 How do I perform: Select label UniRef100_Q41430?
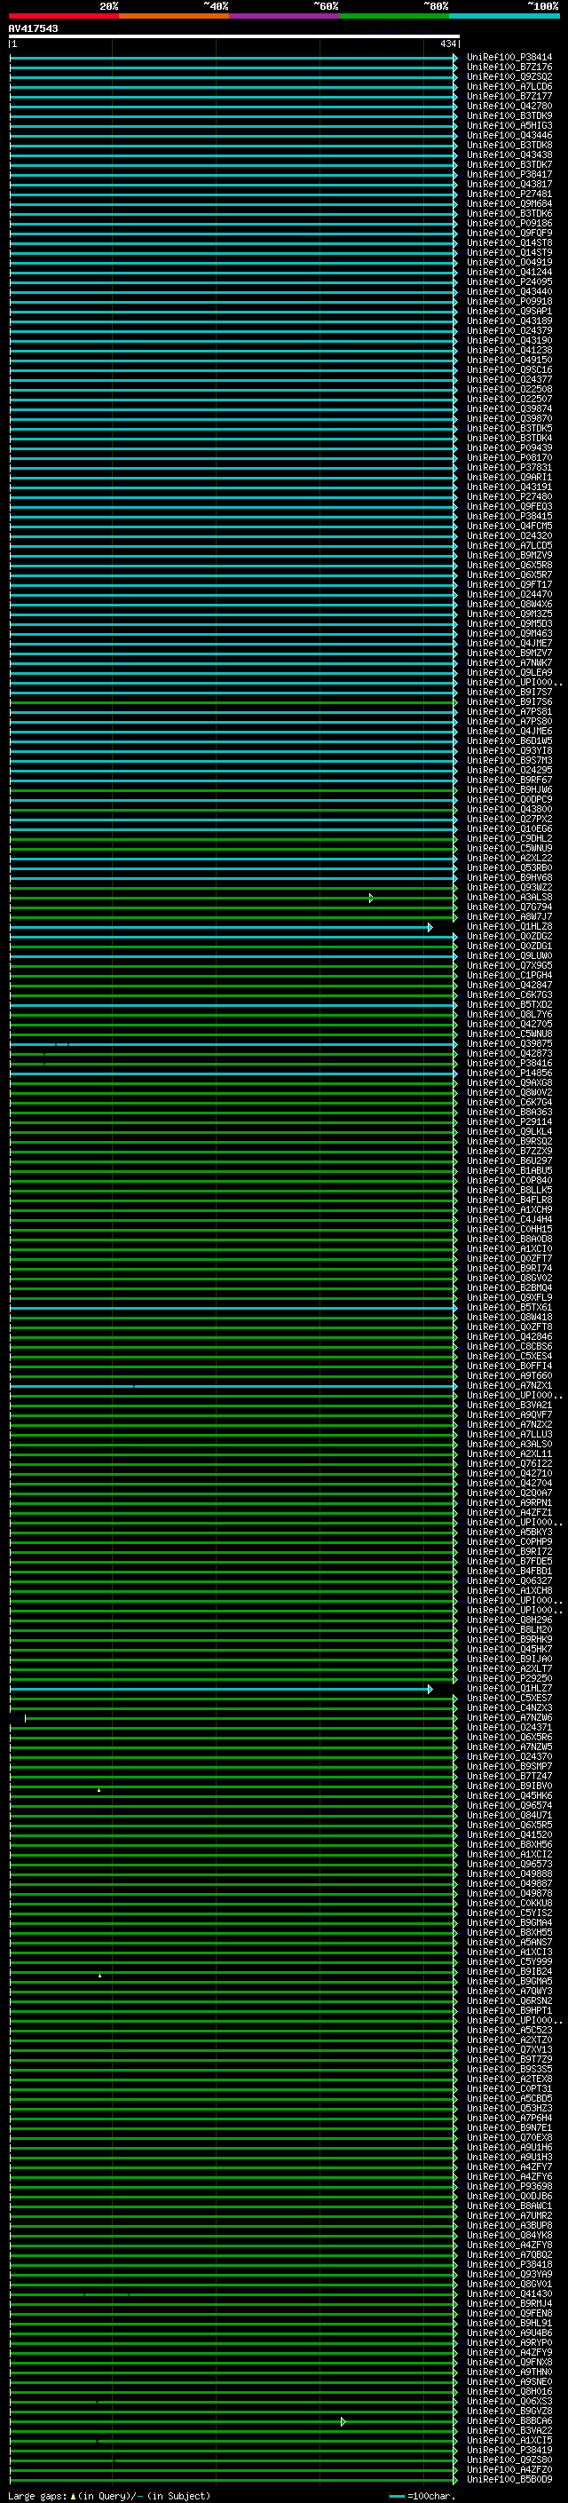coord(509,2293)
